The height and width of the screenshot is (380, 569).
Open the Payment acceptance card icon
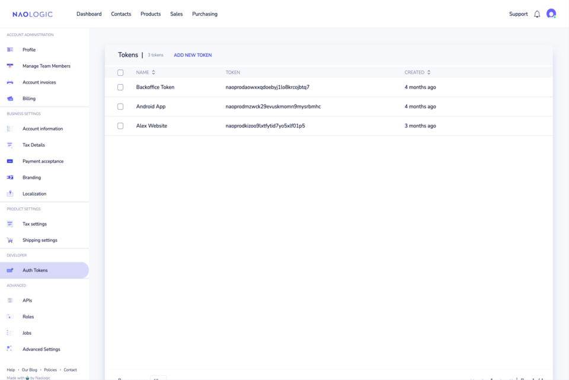pos(10,161)
